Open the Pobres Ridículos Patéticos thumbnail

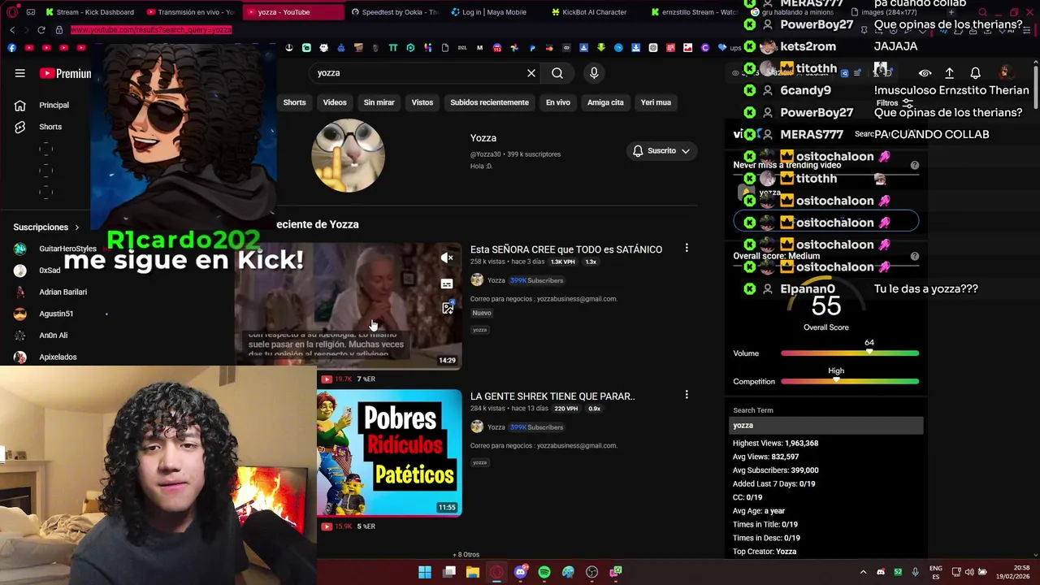point(389,453)
